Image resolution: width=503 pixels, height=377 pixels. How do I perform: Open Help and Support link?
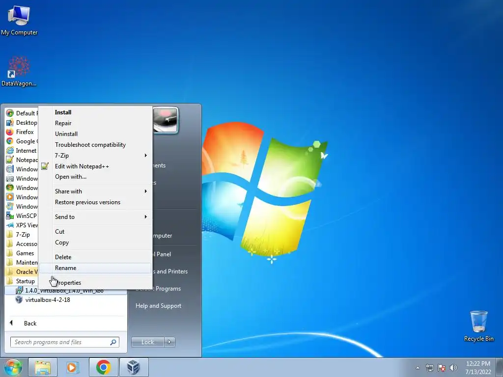pos(158,306)
